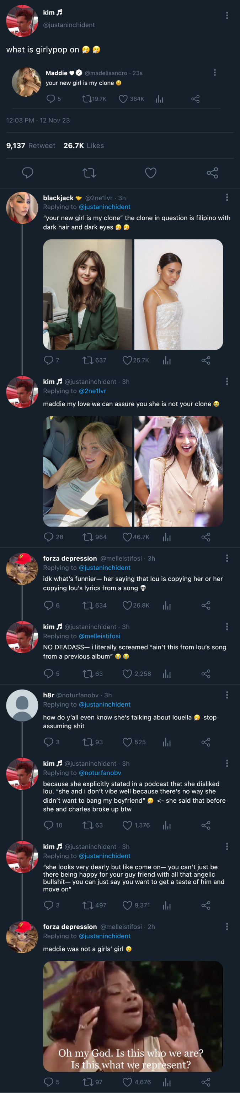View the 26.7K Likes list
The height and width of the screenshot is (1093, 240).
click(x=84, y=146)
